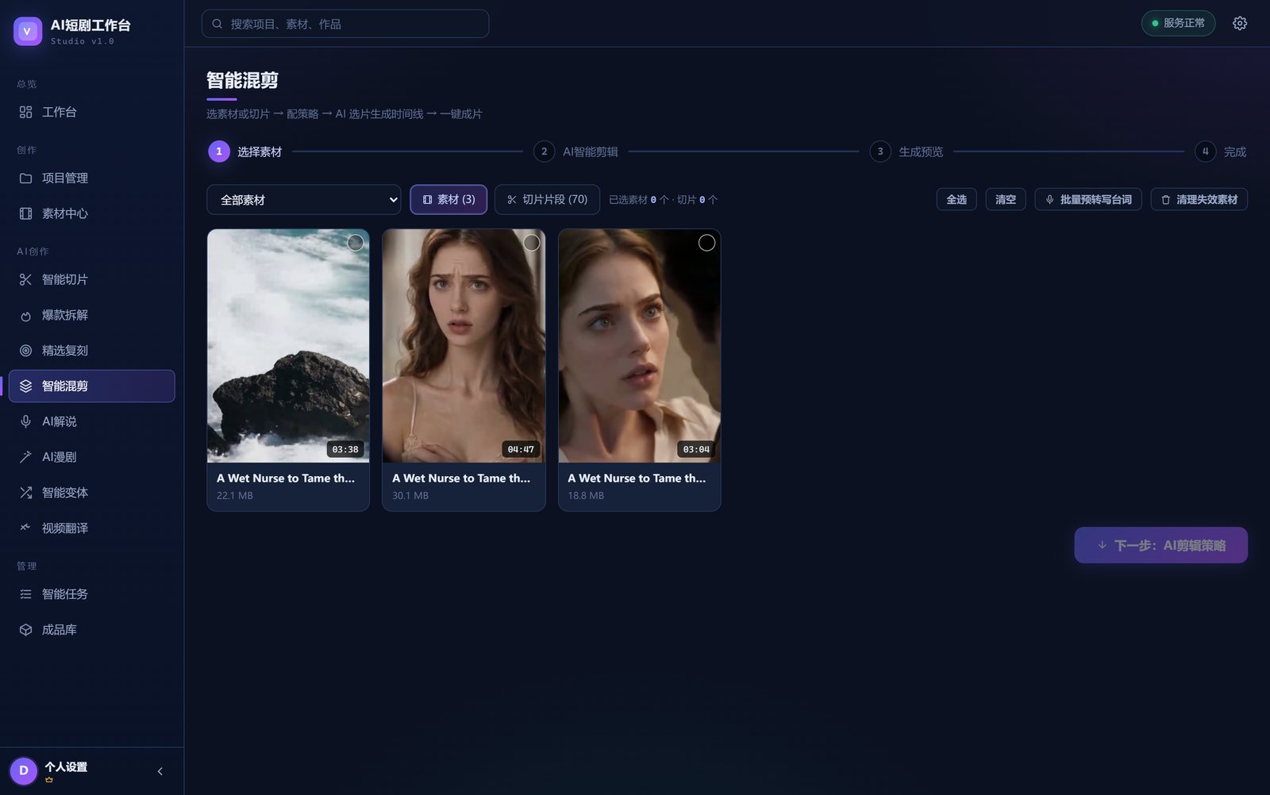Collapse the sidebar with the chevron arrow
1270x795 pixels.
(160, 771)
